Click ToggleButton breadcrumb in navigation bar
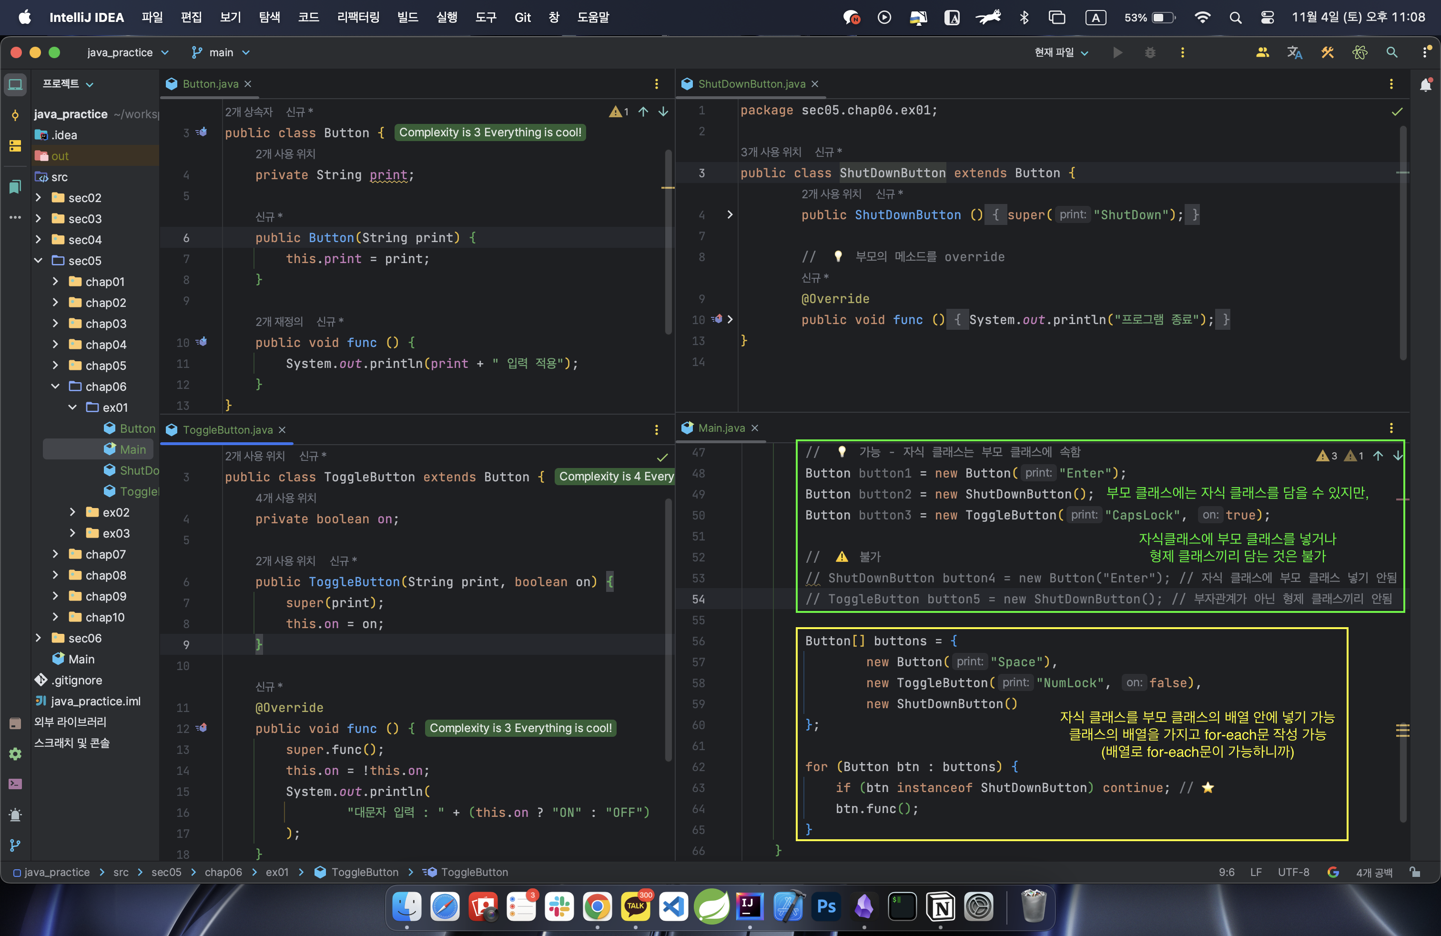Image resolution: width=1441 pixels, height=936 pixels. 364,873
